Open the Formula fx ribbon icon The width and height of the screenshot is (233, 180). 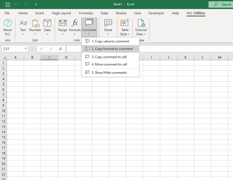(75, 23)
